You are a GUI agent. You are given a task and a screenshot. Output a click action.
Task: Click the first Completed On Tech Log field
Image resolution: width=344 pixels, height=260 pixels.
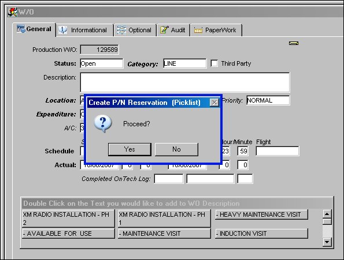point(169,179)
